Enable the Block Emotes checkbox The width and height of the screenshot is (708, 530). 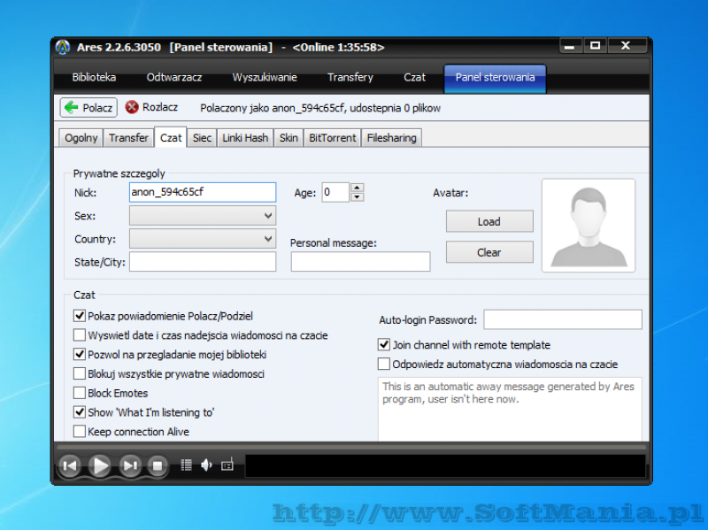(x=80, y=393)
